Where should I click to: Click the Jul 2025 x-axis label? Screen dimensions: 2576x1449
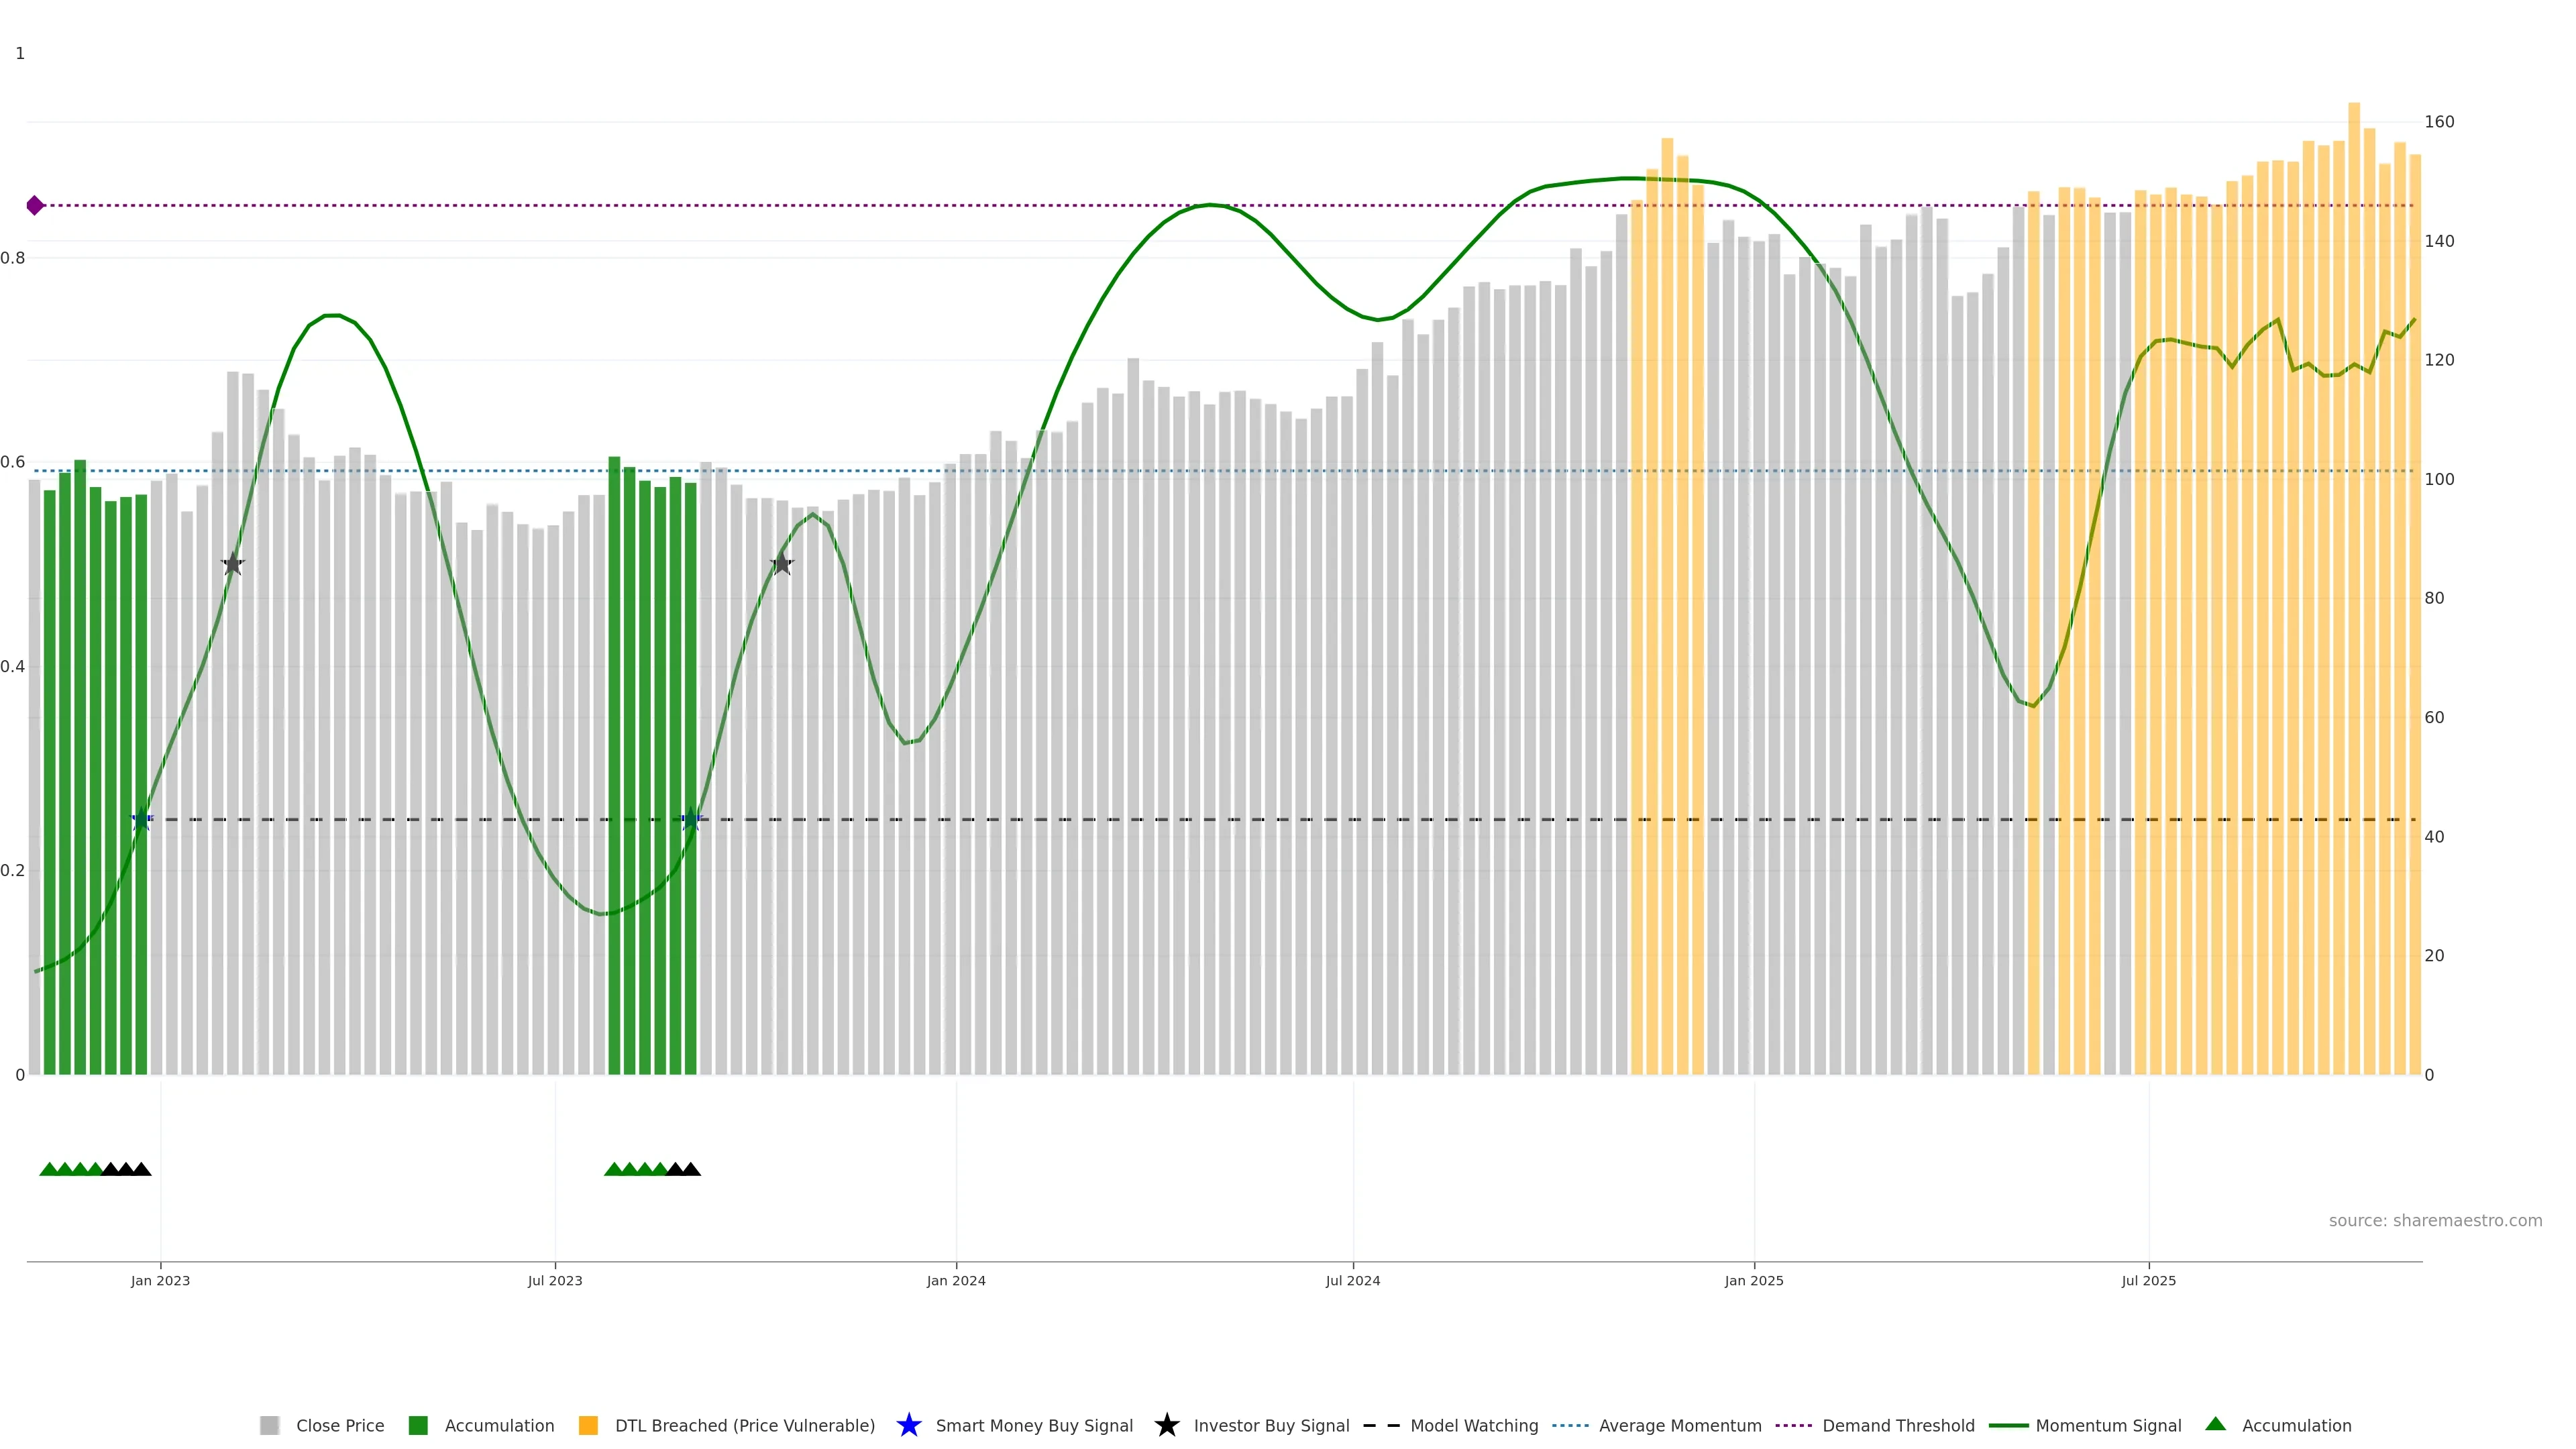click(x=2148, y=1281)
